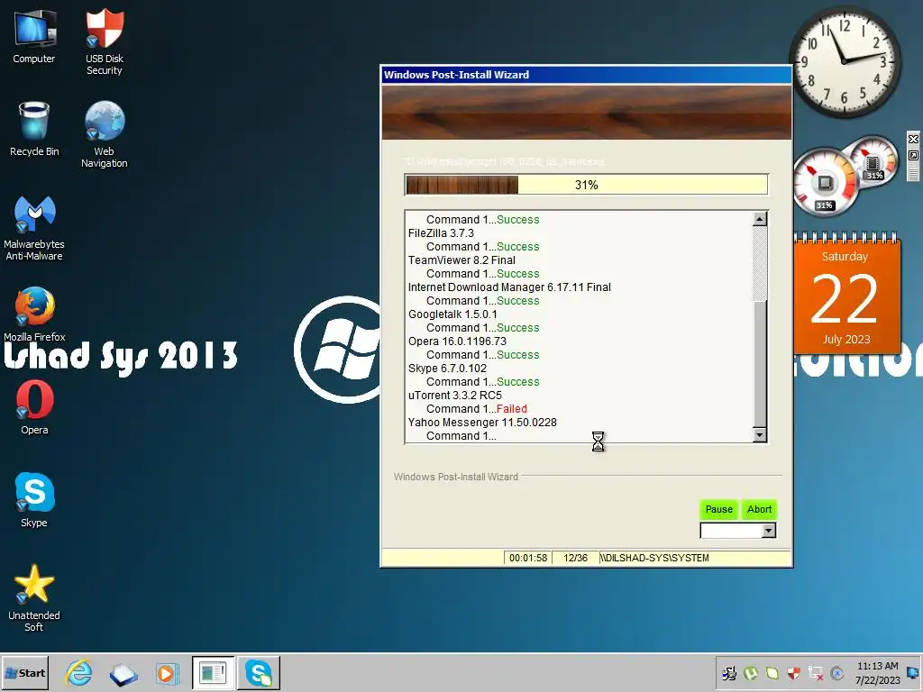The height and width of the screenshot is (692, 923).
Task: Click the analog clock gadget
Action: (844, 61)
